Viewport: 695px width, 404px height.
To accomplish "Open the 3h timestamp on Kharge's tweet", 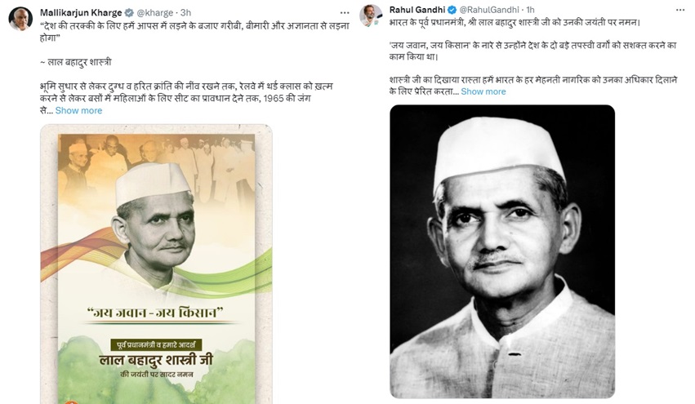I will tap(185, 13).
